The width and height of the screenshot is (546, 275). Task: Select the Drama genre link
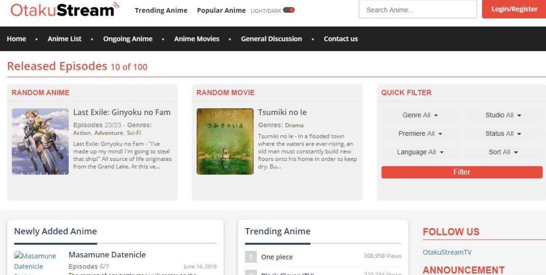pos(294,125)
